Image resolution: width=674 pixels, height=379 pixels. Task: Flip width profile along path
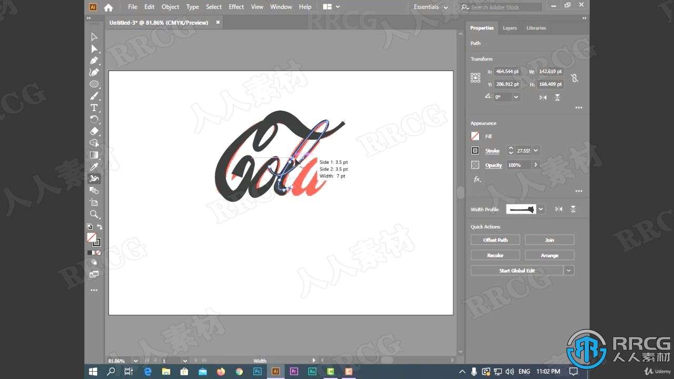559,210
